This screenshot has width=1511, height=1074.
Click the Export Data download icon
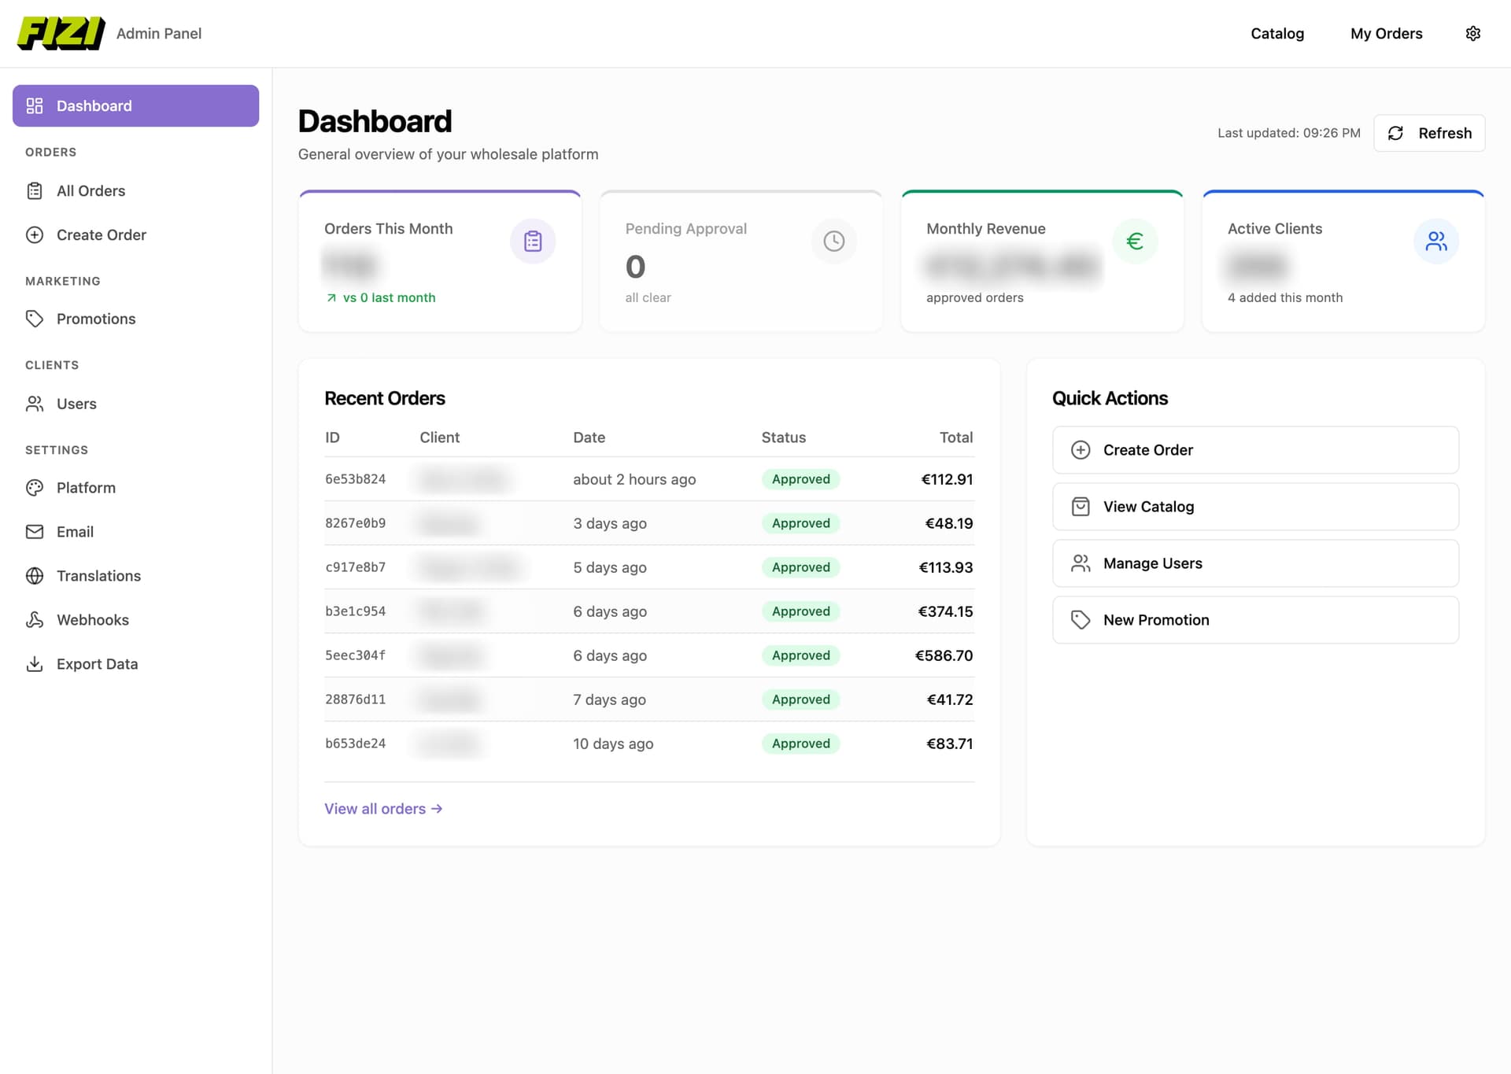35,663
